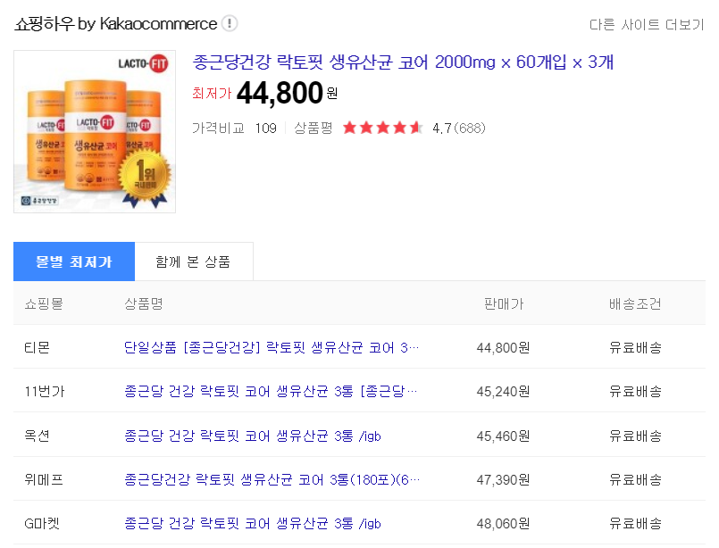Screen dimensions: 719x548
Task: Click the 44,800 lowest price
Action: pos(280,93)
